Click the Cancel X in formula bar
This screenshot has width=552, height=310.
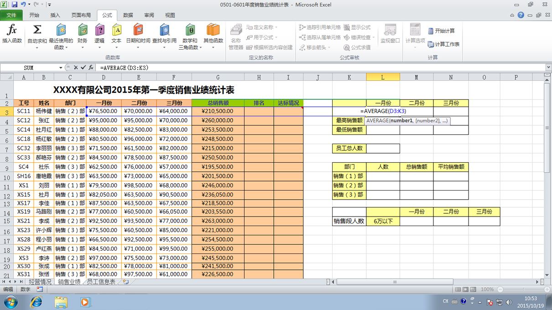click(x=76, y=67)
